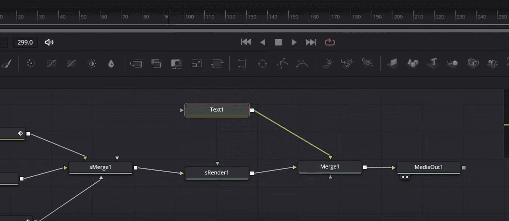Add a Channel Booleans node

(156, 63)
